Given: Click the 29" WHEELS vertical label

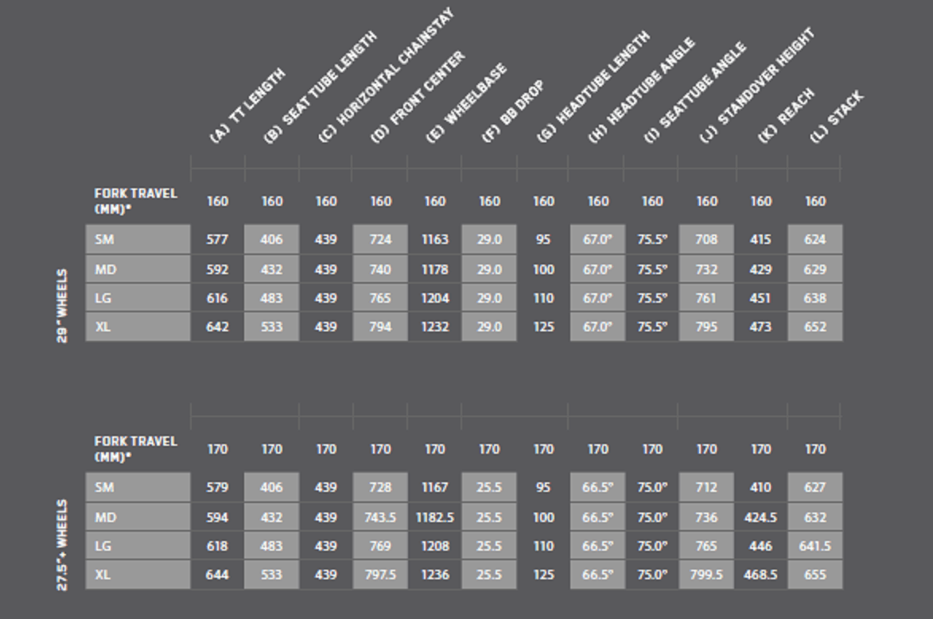Looking at the screenshot, I should coord(62,306).
